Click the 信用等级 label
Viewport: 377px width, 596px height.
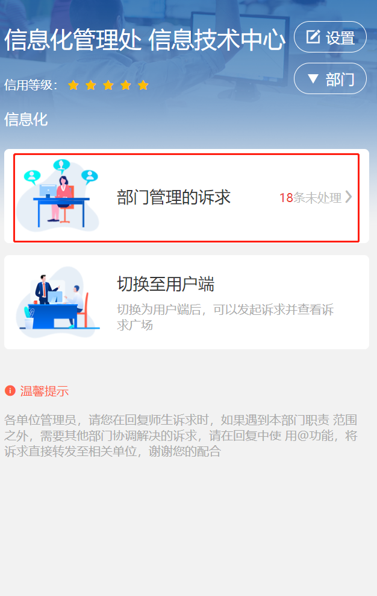click(x=30, y=85)
